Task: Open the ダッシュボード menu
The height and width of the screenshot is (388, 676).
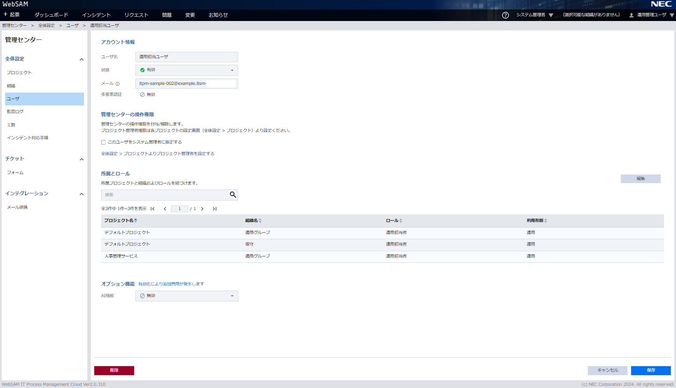Action: coord(51,15)
